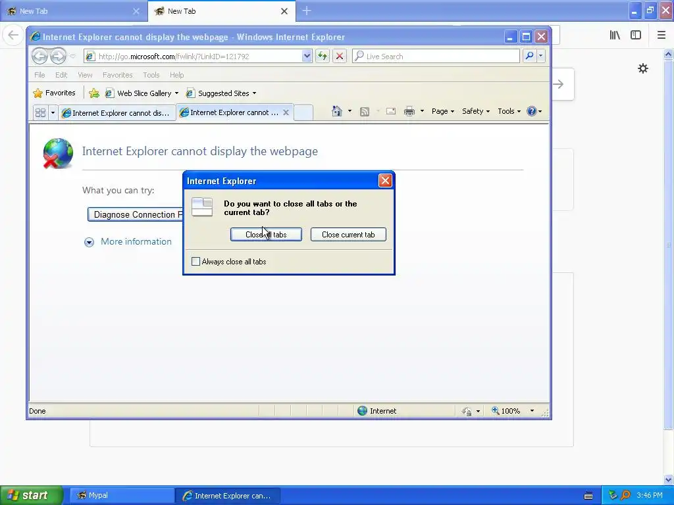Click Diagnose Connection Problems button
This screenshot has width=674, height=505.
tap(136, 214)
